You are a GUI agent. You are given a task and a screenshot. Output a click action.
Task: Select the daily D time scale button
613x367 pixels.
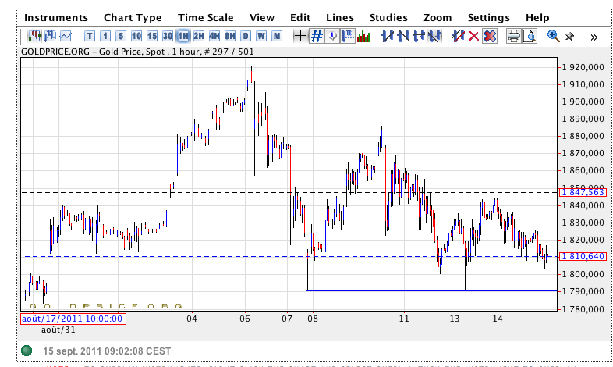pos(246,36)
